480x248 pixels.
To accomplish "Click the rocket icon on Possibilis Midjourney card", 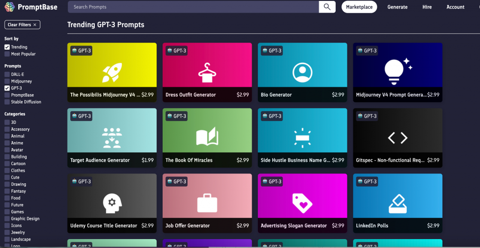I will click(112, 73).
